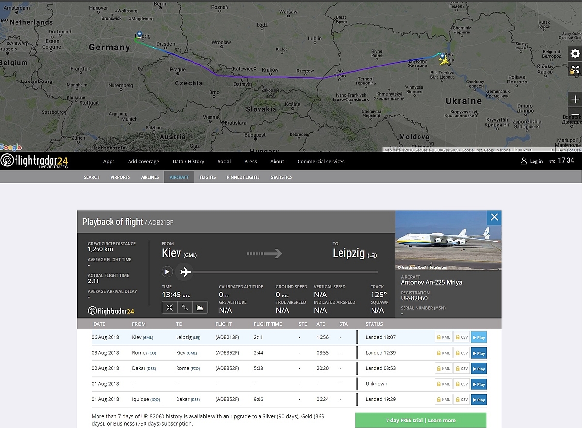Viewport: 582px width, 428px height.
Task: Download CSV for Iquique–Dakar flight
Action: [x=462, y=399]
